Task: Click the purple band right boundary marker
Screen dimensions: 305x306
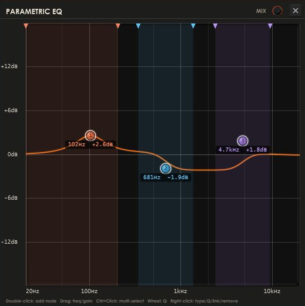Action: (x=270, y=26)
